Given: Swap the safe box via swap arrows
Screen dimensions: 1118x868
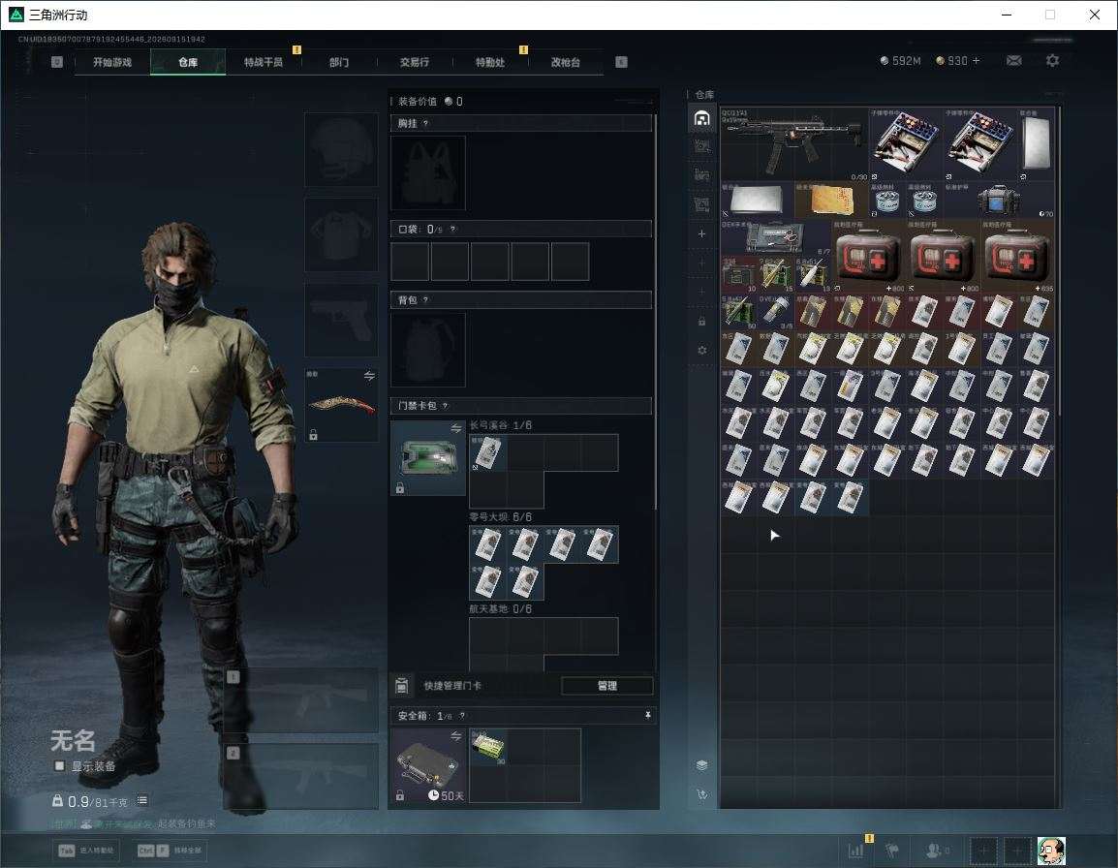Looking at the screenshot, I should tap(455, 736).
